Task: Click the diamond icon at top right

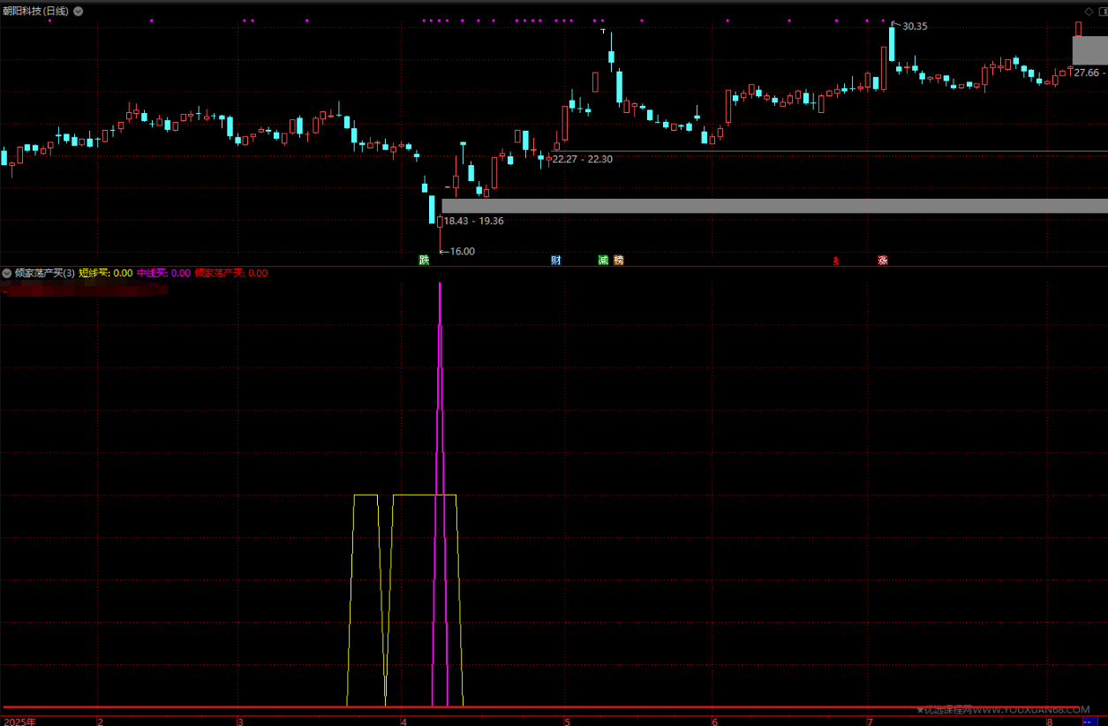Action: pos(1089,11)
